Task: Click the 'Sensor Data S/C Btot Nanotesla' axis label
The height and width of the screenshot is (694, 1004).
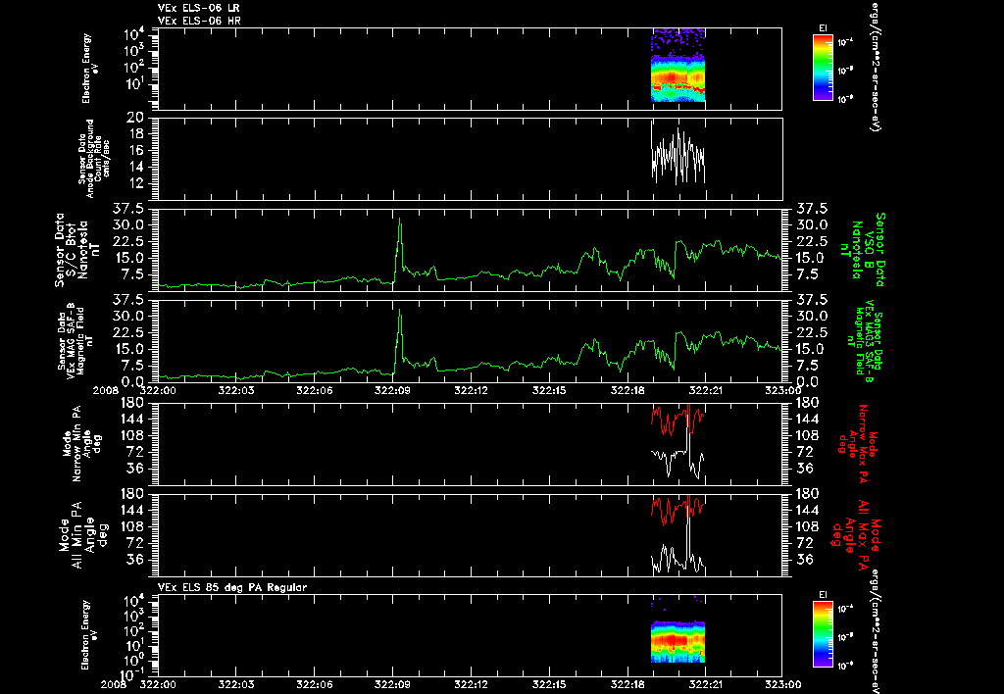Action: click(78, 250)
